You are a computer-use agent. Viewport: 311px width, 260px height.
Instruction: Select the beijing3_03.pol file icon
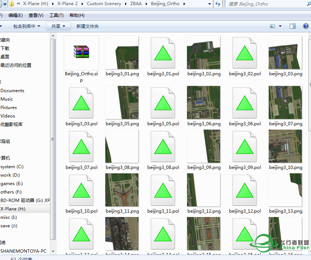(x=81, y=103)
